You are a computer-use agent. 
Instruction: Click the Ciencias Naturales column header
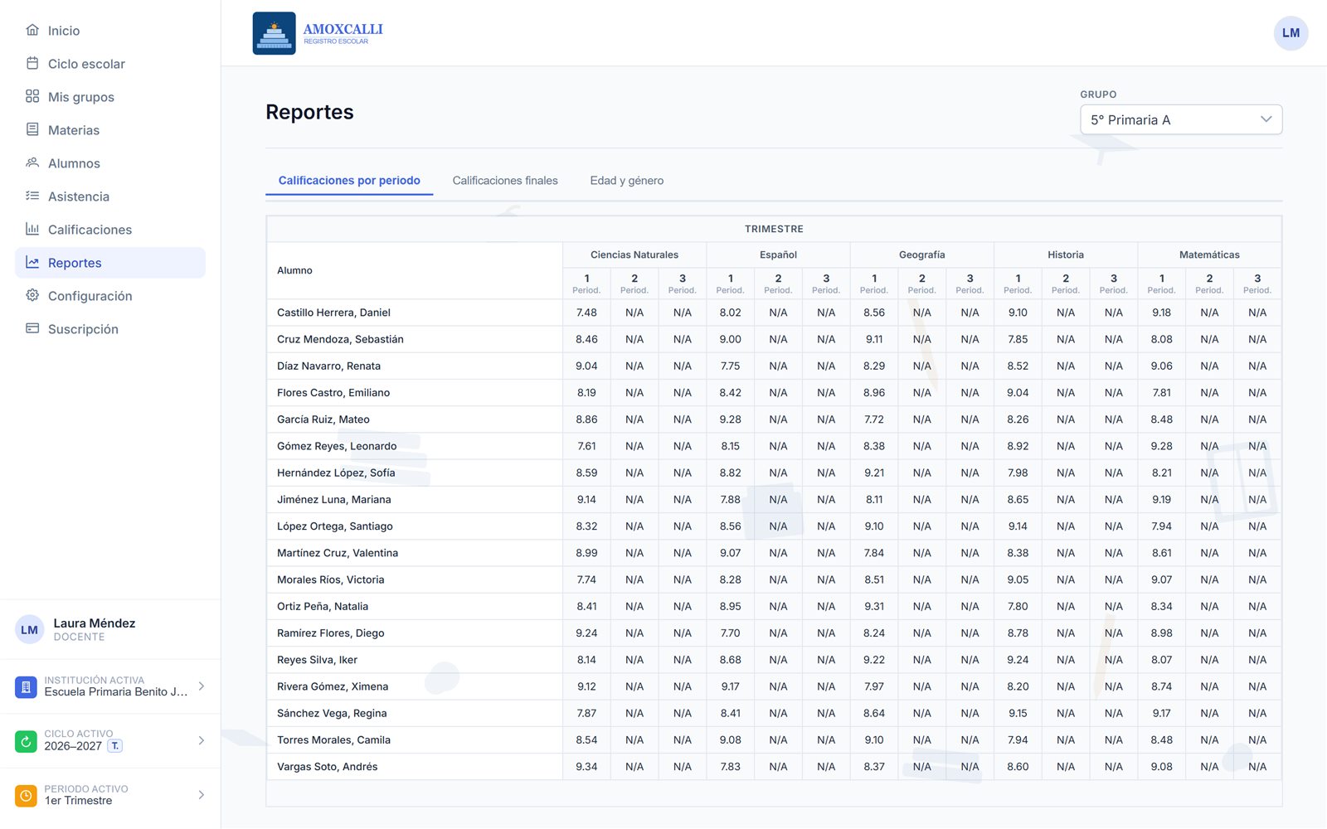click(x=634, y=255)
